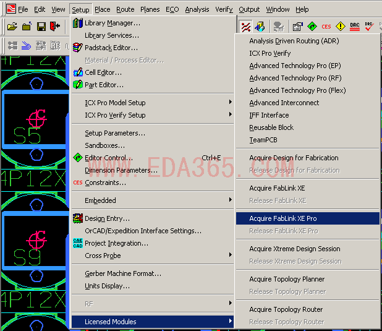The image size is (382, 331).
Task: Click the gray circuit pattern toolbar icon
Action: [x=41, y=46]
